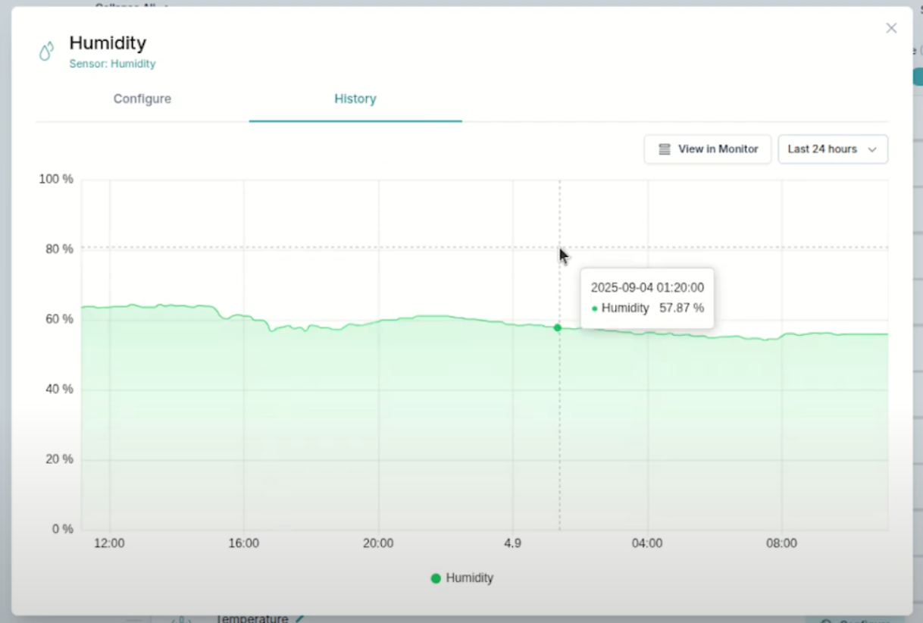Viewport: 923px width, 623px height.
Task: Click the chevron on the time range selector
Action: (x=873, y=149)
